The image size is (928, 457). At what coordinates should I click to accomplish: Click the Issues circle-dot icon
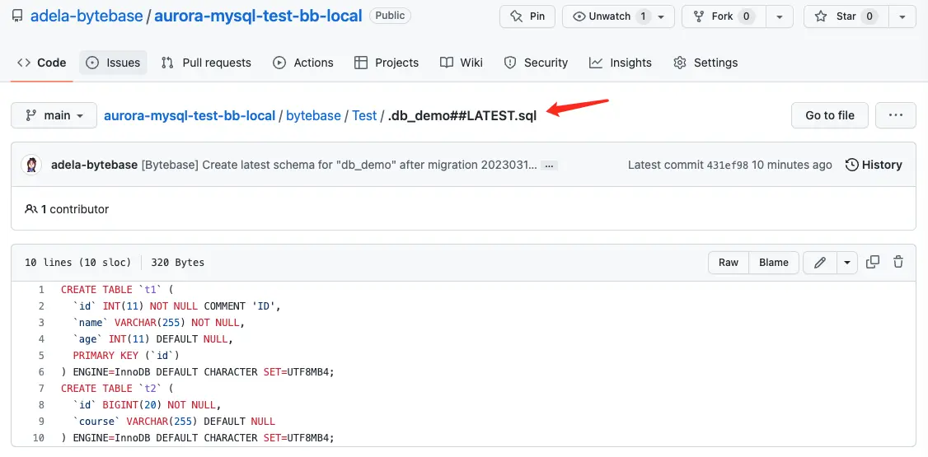[92, 63]
